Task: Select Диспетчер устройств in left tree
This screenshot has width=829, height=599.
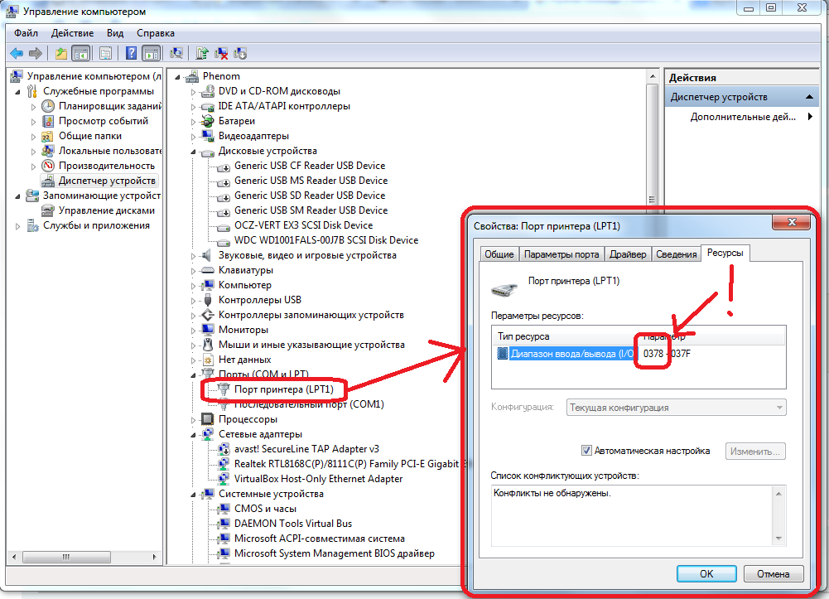Action: [x=107, y=181]
